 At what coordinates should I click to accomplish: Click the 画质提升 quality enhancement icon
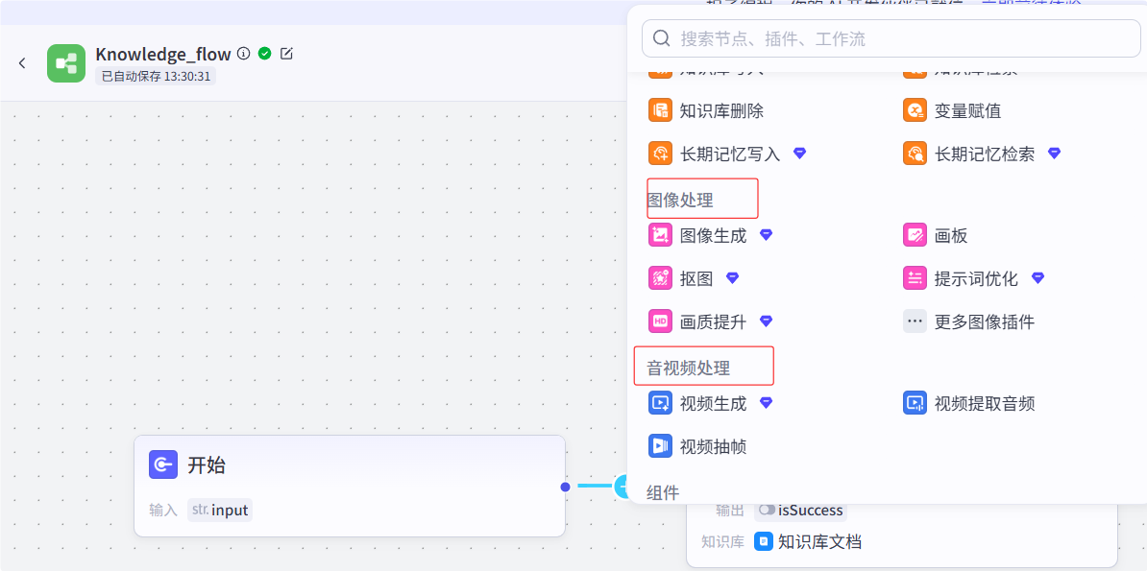660,321
